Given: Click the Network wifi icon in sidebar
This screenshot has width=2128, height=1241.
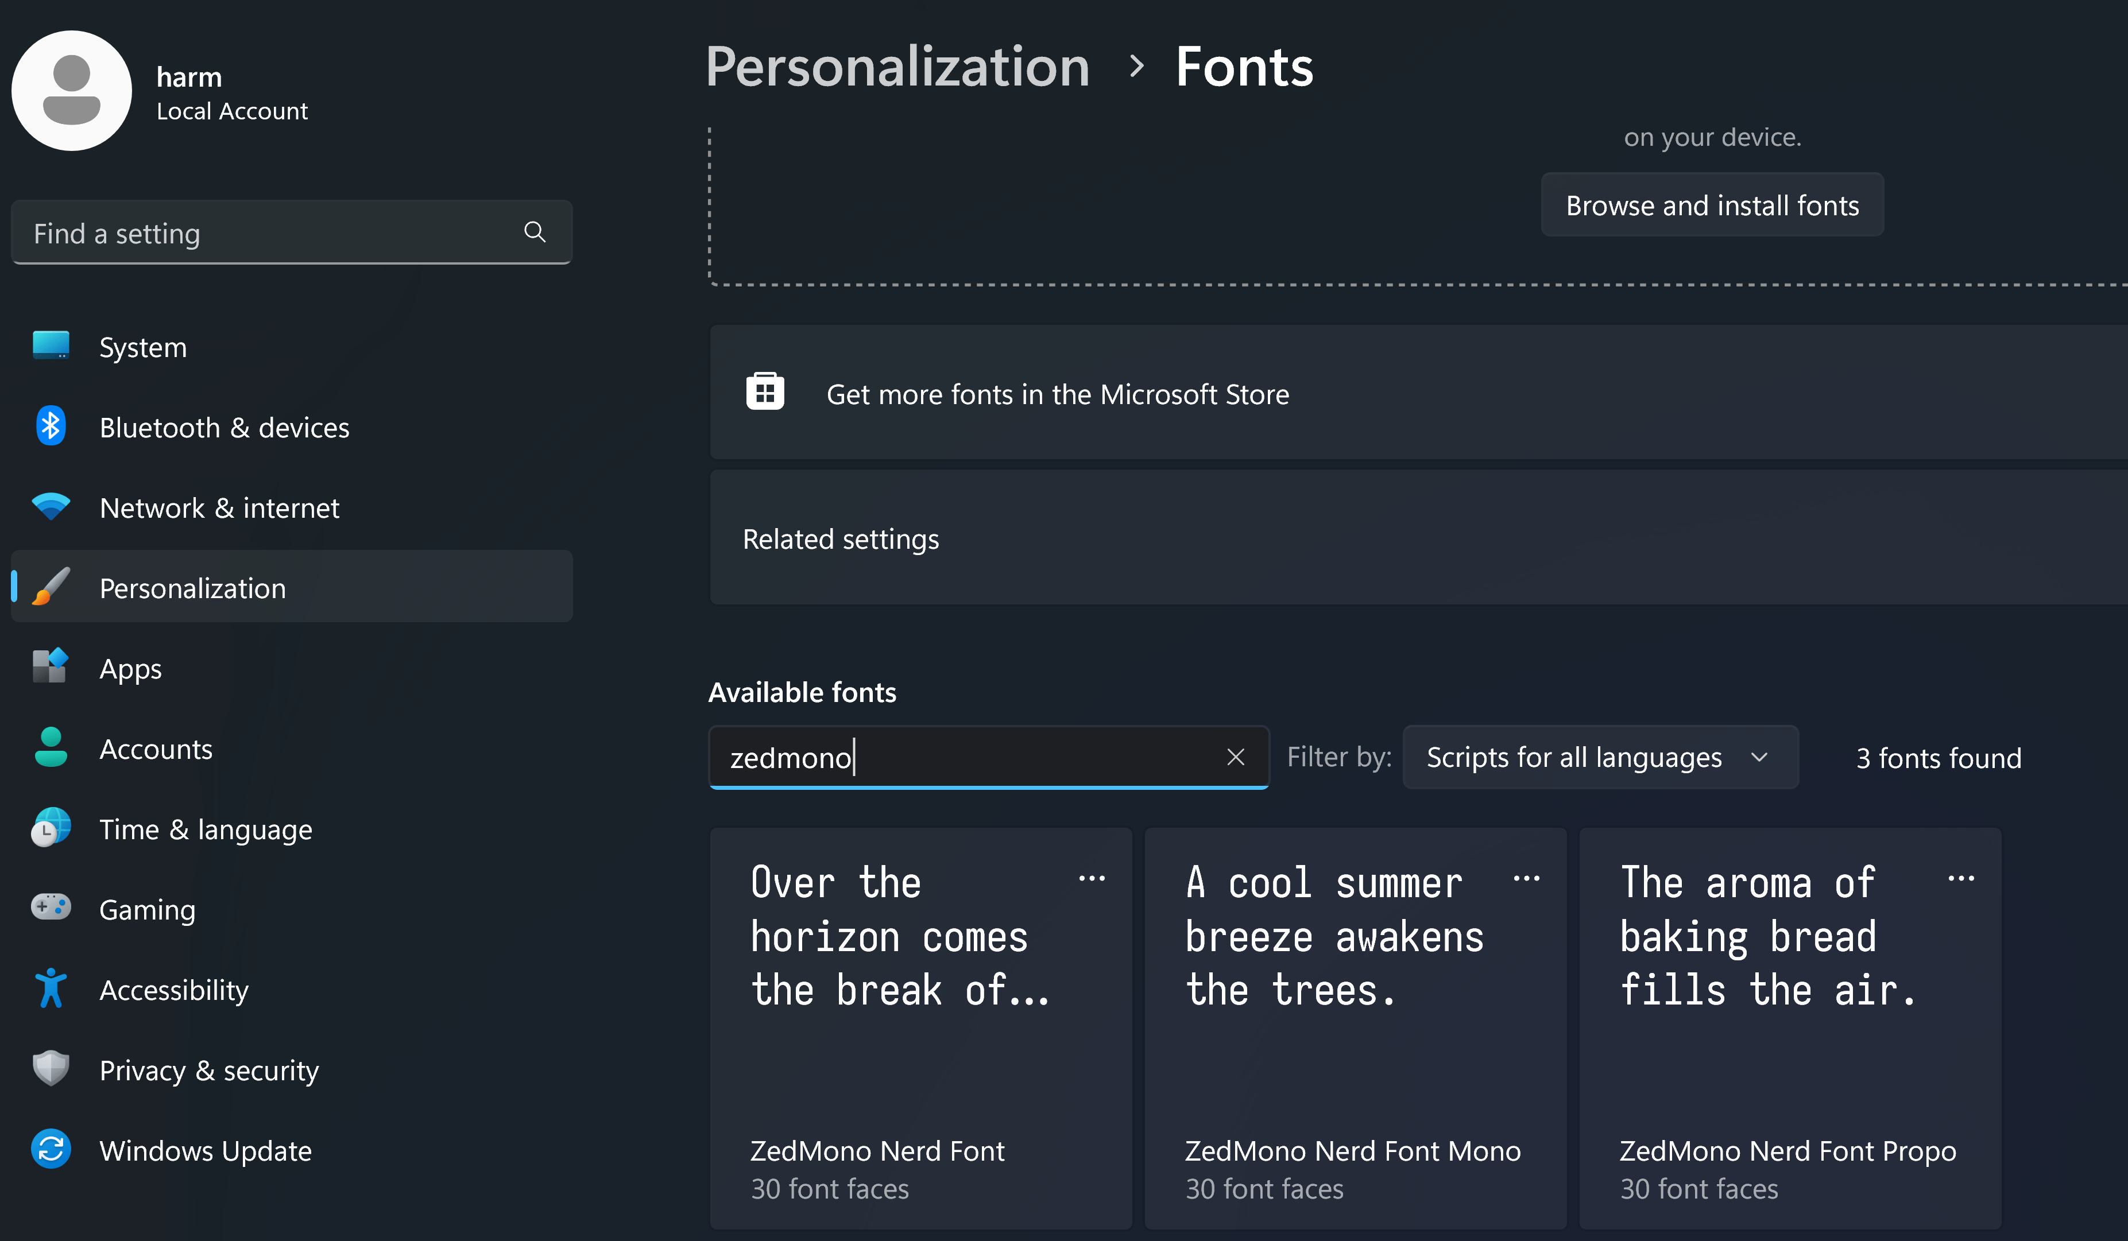Looking at the screenshot, I should click(x=51, y=506).
